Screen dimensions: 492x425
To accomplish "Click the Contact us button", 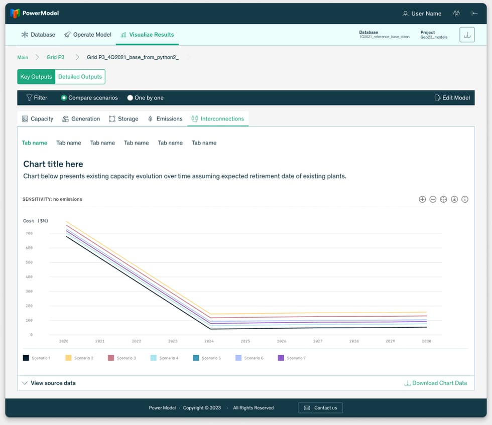I will pyautogui.click(x=320, y=408).
